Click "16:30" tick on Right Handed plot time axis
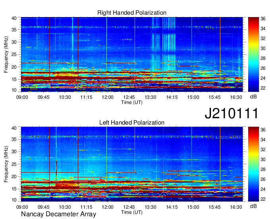This screenshot has width=270, height=219. pyautogui.click(x=236, y=97)
